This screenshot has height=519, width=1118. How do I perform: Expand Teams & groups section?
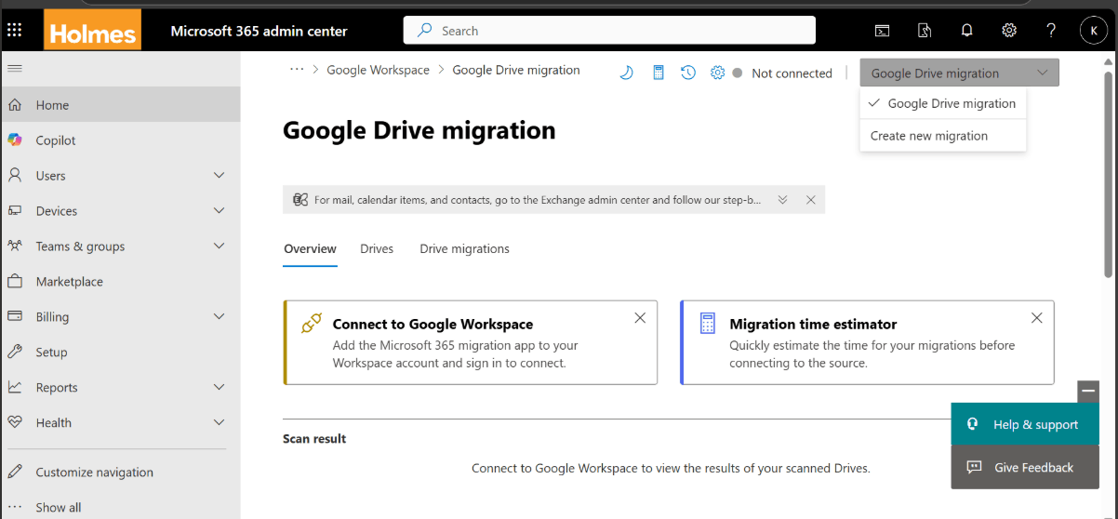[220, 246]
